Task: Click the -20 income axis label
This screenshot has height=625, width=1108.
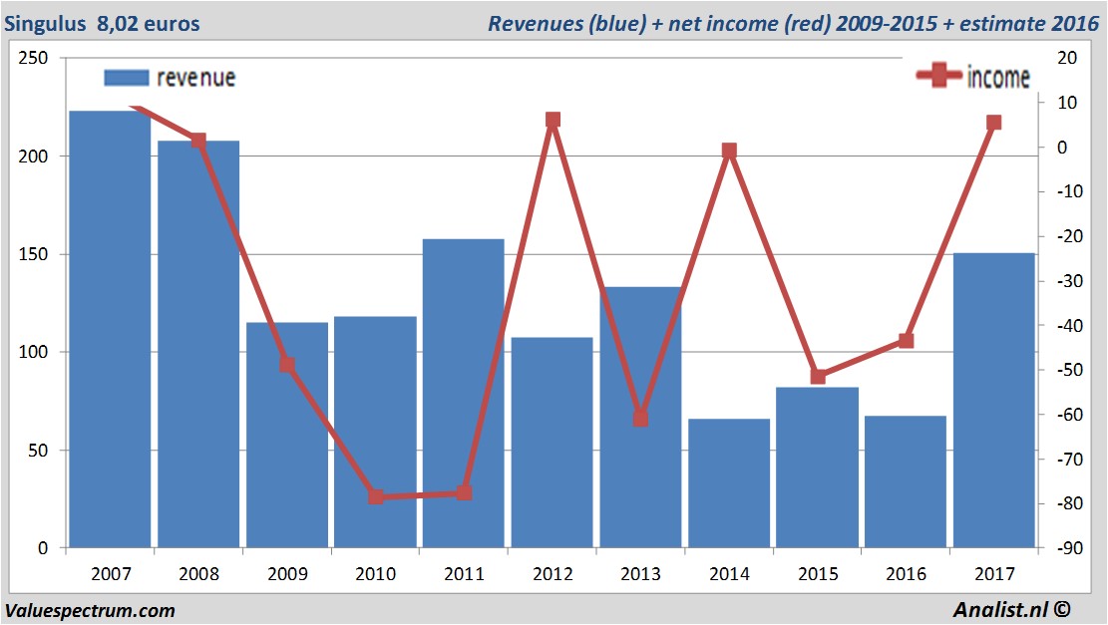Action: click(1070, 236)
